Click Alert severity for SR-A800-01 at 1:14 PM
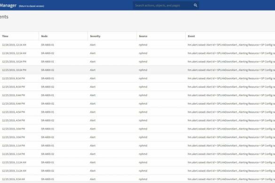This screenshot has height=183, width=275. click(93, 146)
